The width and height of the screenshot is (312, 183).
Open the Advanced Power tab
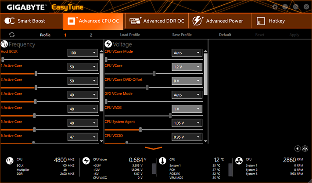[x=220, y=21]
